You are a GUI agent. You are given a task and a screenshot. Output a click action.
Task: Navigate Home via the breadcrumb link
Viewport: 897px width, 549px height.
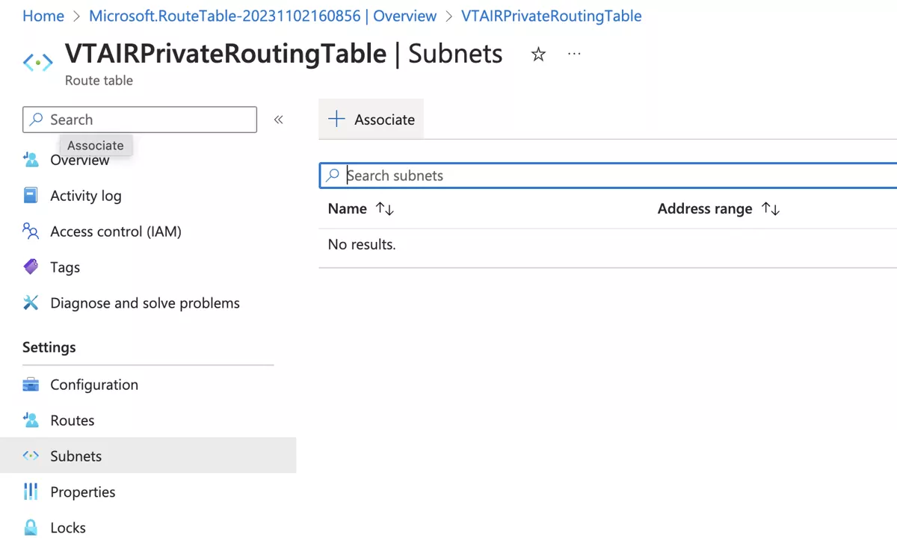click(43, 16)
